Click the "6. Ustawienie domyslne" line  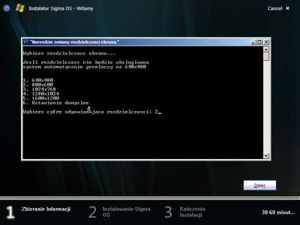56,103
